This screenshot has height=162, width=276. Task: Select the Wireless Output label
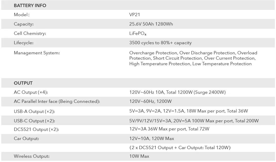pos(31,156)
